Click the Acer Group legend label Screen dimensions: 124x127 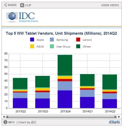click(63, 47)
